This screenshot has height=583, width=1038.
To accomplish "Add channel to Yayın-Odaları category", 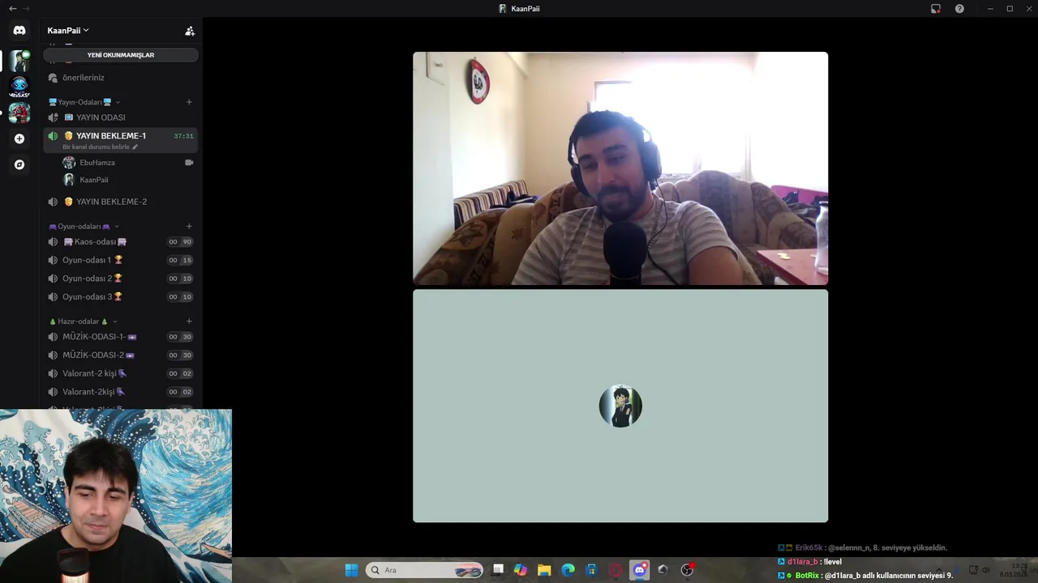I will pyautogui.click(x=189, y=102).
